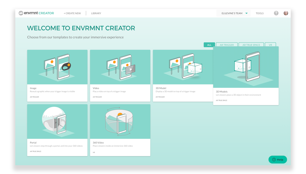Filter templates by AR TRUE SPACE

click(x=251, y=45)
